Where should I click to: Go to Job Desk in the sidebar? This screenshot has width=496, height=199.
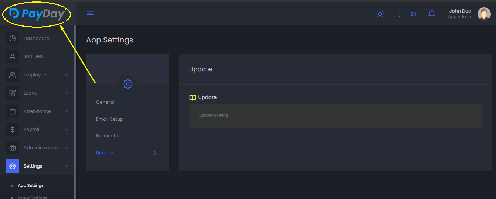[x=34, y=56]
